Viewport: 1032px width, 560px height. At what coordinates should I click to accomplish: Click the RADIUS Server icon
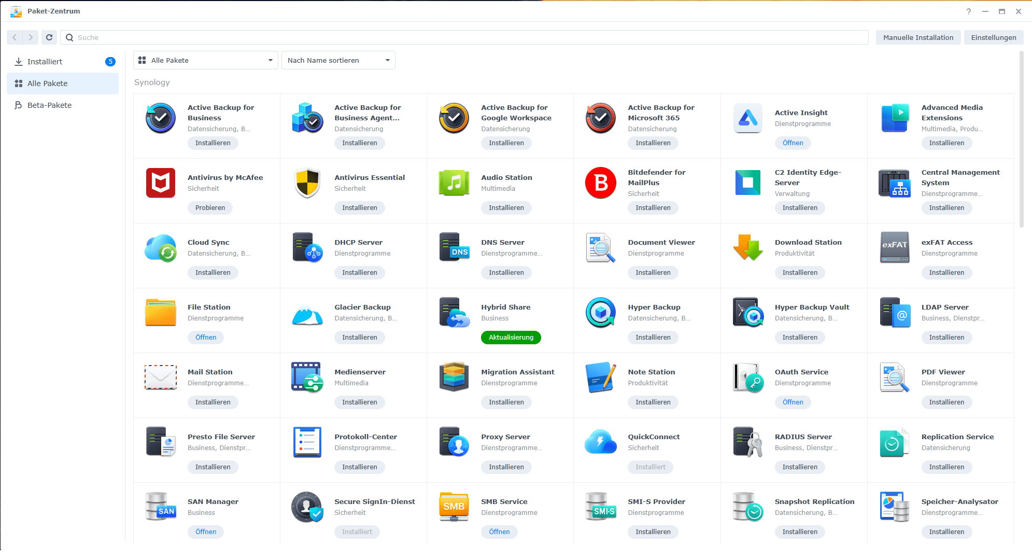tap(747, 442)
